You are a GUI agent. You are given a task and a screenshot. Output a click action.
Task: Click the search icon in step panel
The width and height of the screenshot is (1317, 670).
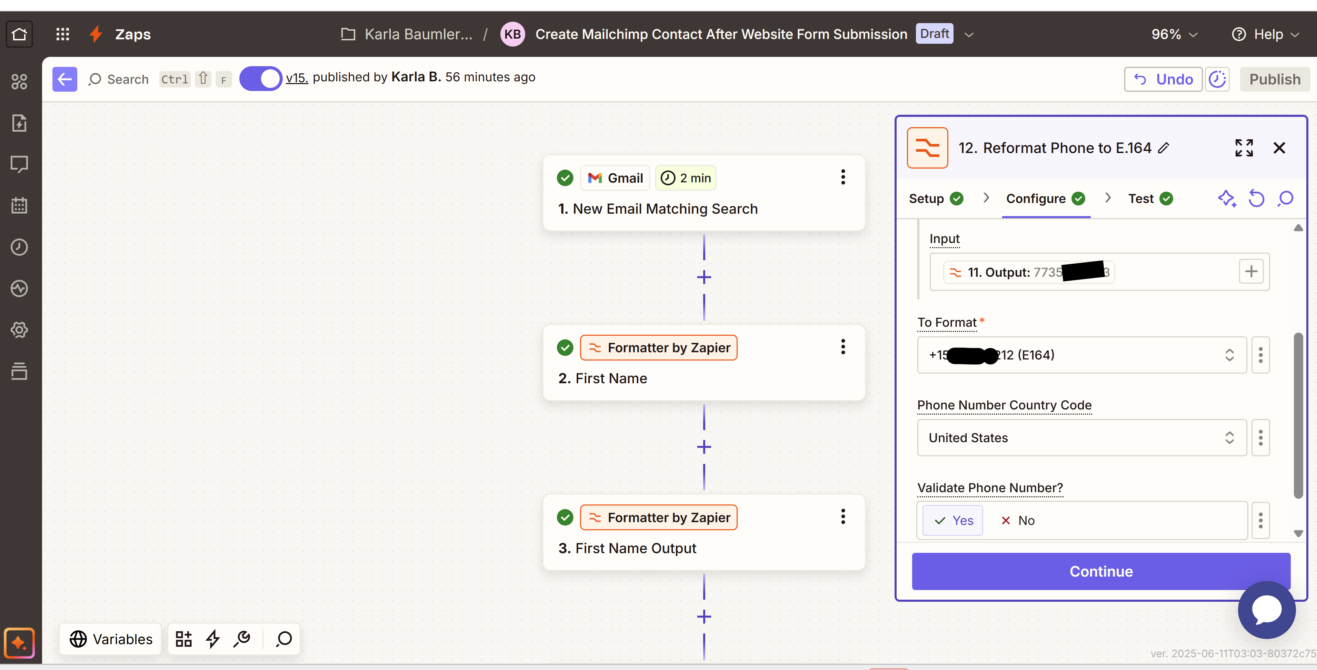[1285, 198]
